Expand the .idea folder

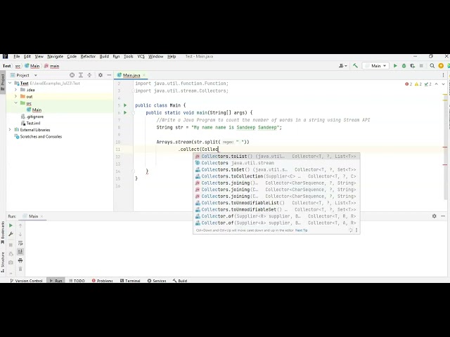click(x=16, y=90)
